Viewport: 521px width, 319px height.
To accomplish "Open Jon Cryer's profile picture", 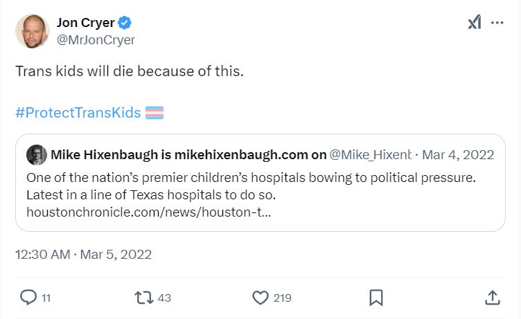I will click(33, 31).
